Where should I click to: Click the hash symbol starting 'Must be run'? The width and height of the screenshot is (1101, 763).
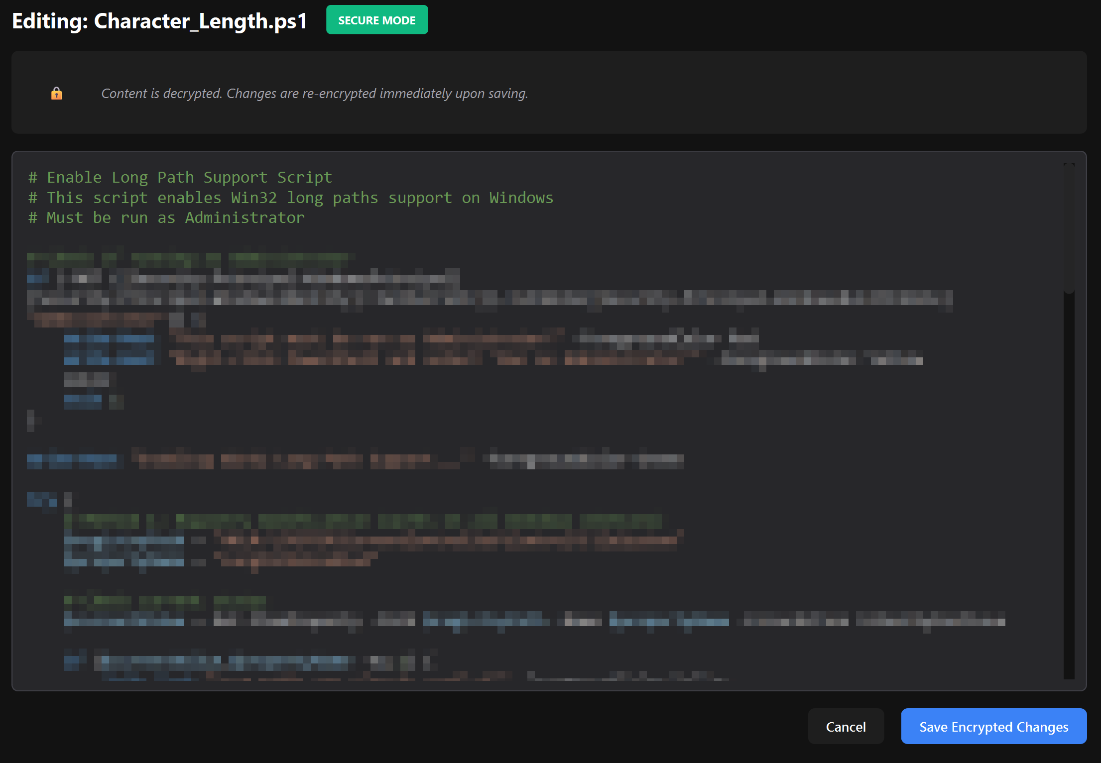tap(33, 218)
